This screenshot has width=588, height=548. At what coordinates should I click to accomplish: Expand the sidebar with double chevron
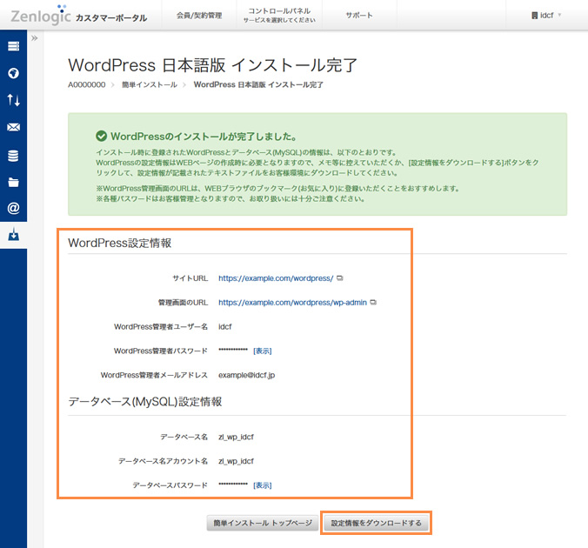tap(35, 38)
